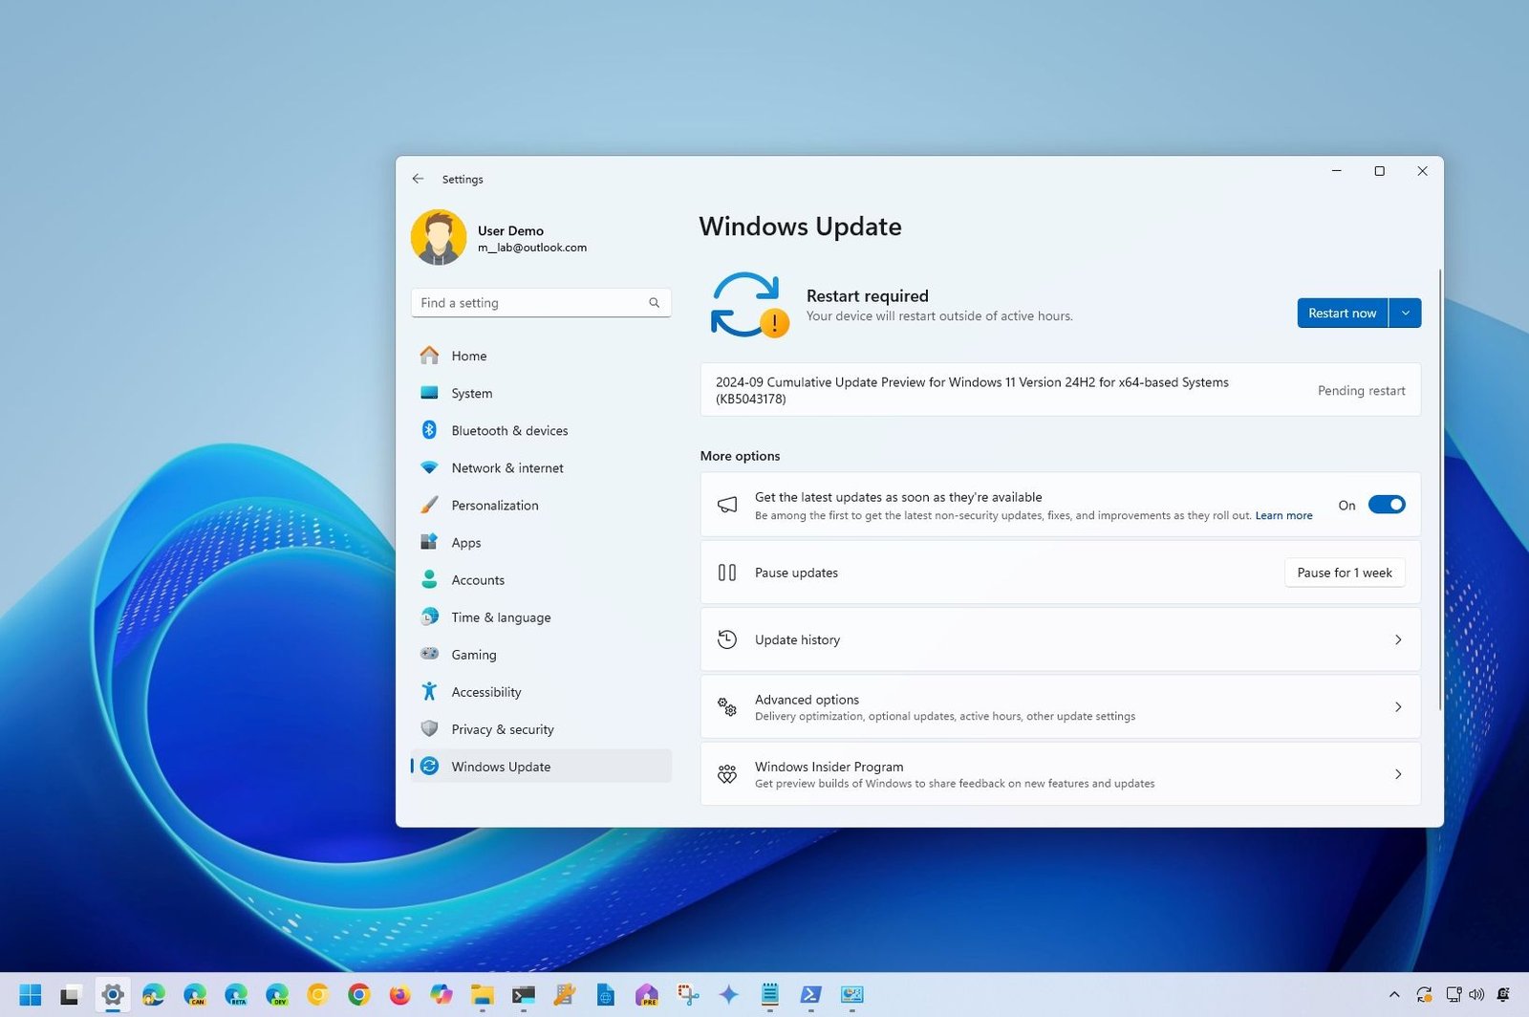This screenshot has height=1017, width=1529.
Task: Open Time & language settings
Action: tap(541, 617)
